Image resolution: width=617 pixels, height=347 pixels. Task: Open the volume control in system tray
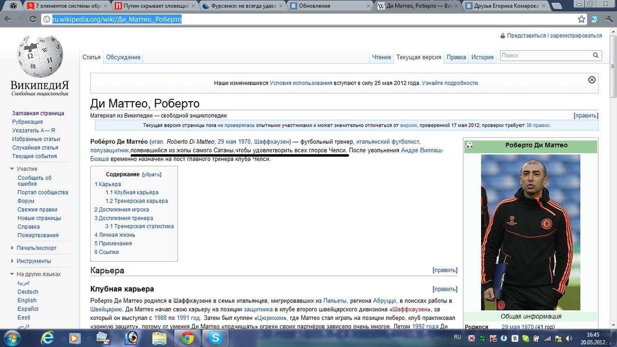point(569,339)
